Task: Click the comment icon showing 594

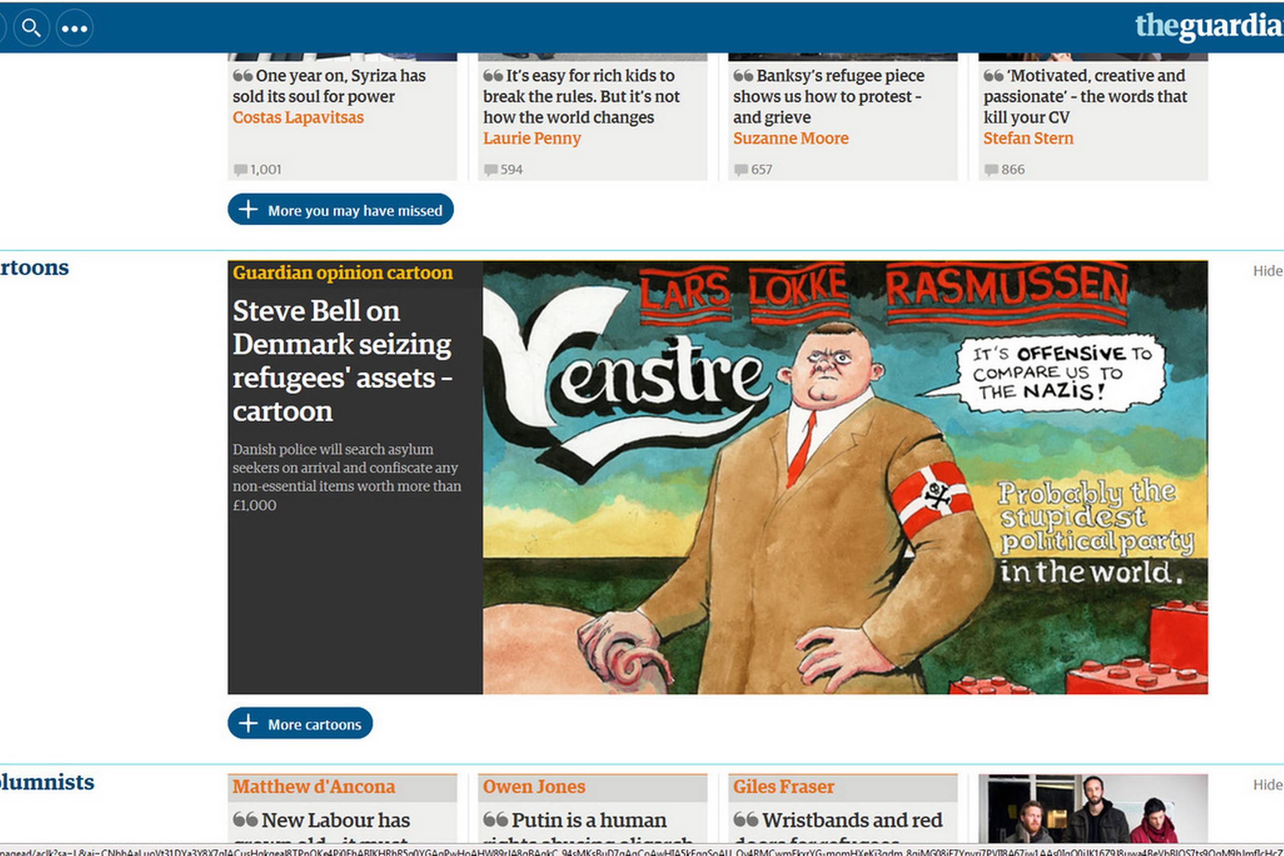Action: (x=490, y=170)
